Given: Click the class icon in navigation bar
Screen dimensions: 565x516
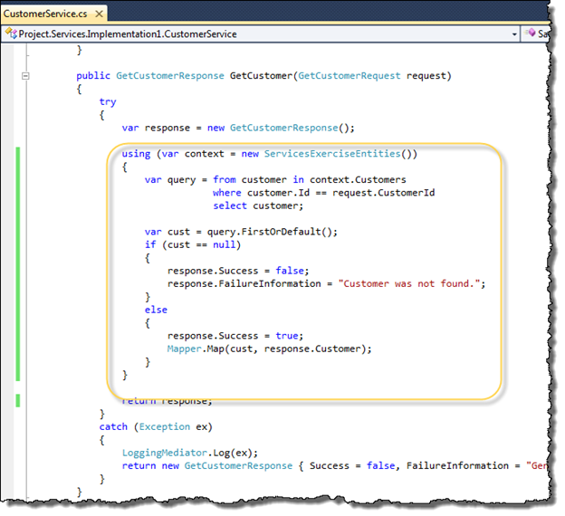Looking at the screenshot, I should pos(11,33).
